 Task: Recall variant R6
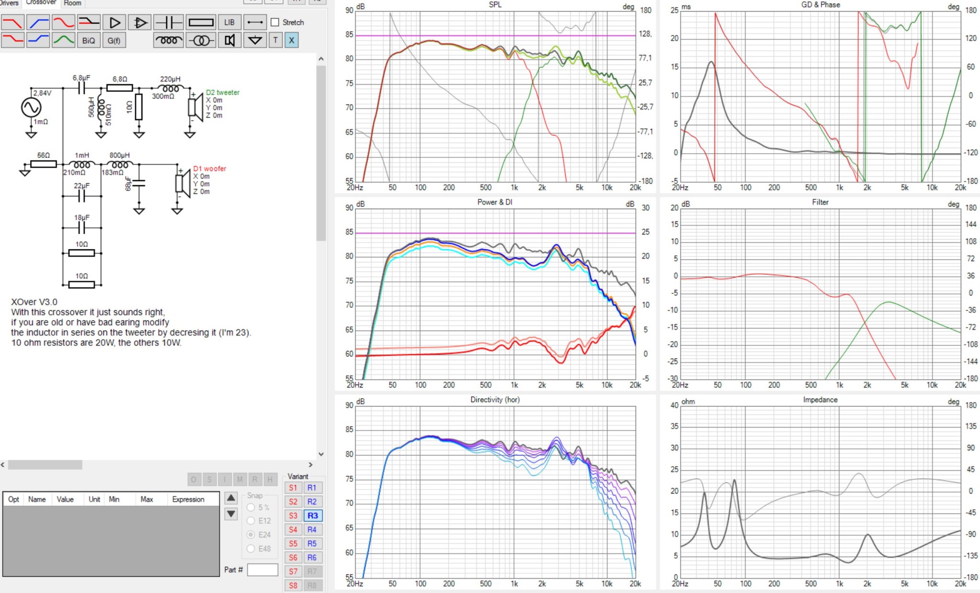(312, 557)
